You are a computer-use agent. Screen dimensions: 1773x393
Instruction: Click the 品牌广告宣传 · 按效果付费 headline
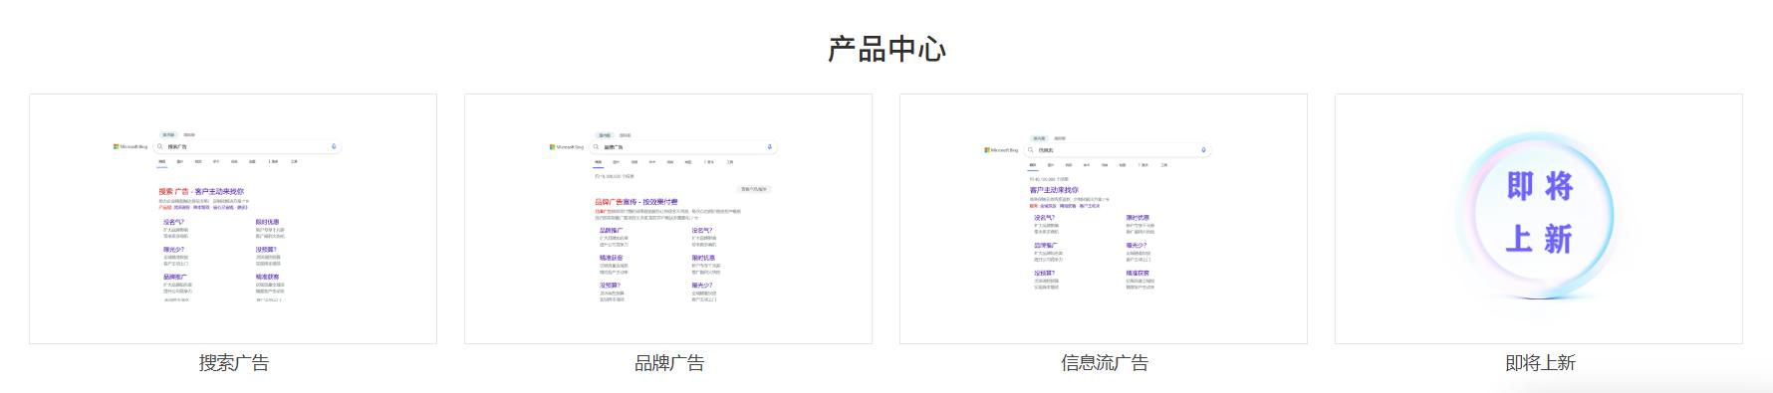pos(636,202)
